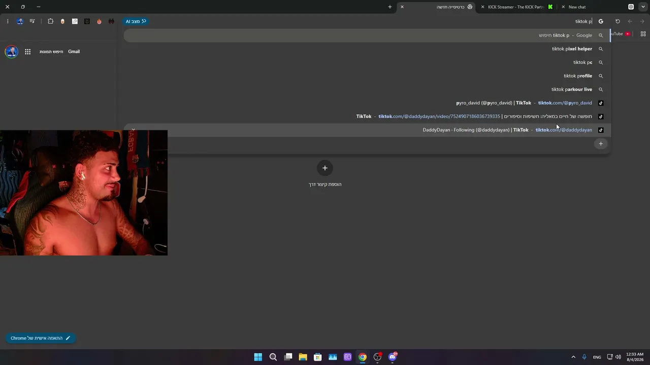Switch the ENG input language indicator
Image resolution: width=650 pixels, height=365 pixels.
pos(597,357)
